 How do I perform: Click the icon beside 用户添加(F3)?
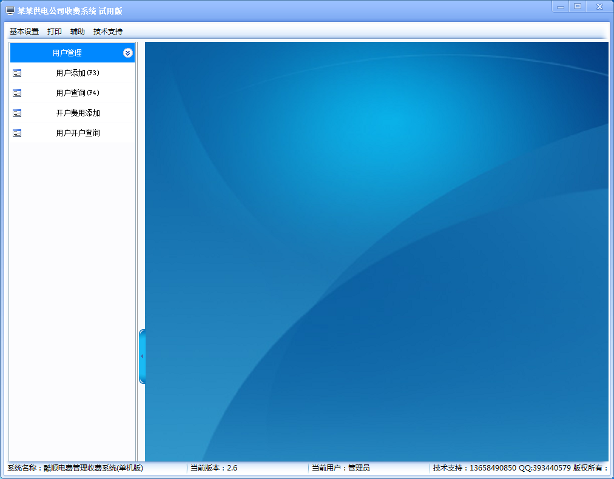[17, 73]
